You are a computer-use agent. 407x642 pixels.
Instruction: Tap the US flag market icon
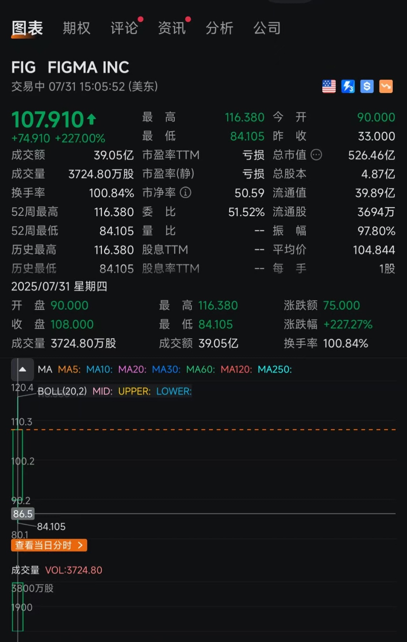329,86
